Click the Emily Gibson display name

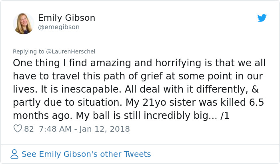pyautogui.click(x=66, y=18)
